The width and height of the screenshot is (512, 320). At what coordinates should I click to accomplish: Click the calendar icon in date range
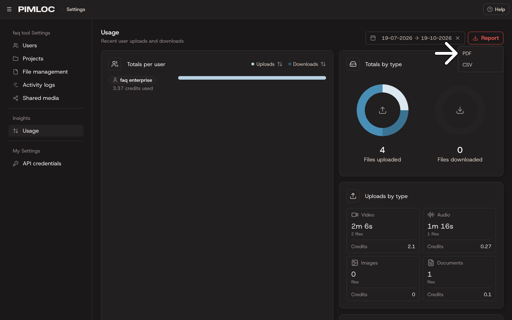[x=373, y=38]
